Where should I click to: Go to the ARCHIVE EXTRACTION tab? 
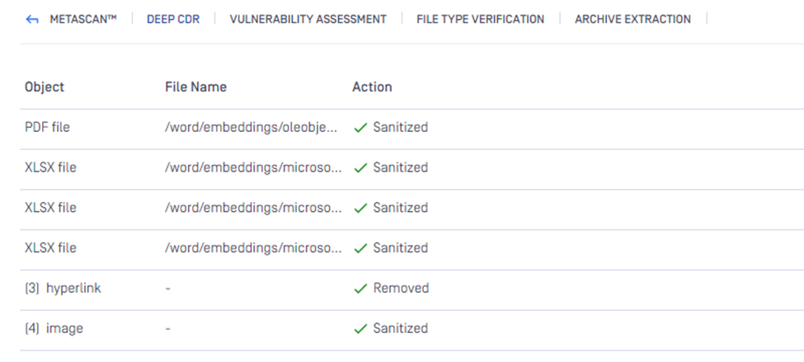tap(632, 20)
